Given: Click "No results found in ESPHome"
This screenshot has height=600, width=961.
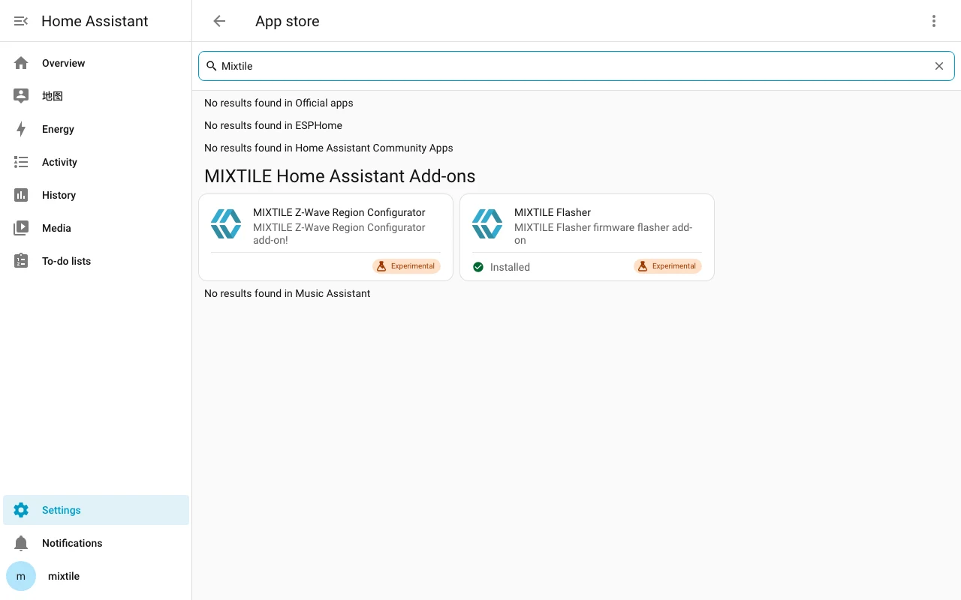Looking at the screenshot, I should (x=273, y=125).
